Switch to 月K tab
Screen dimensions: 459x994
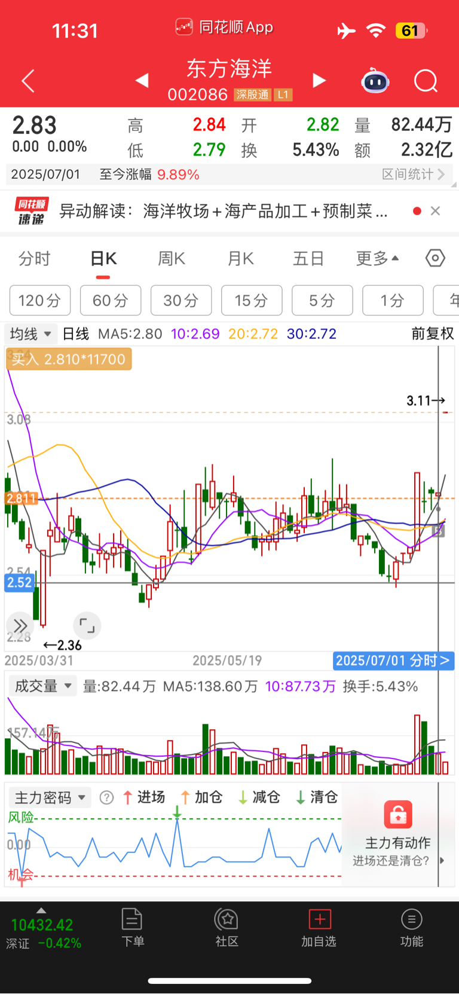(x=241, y=258)
